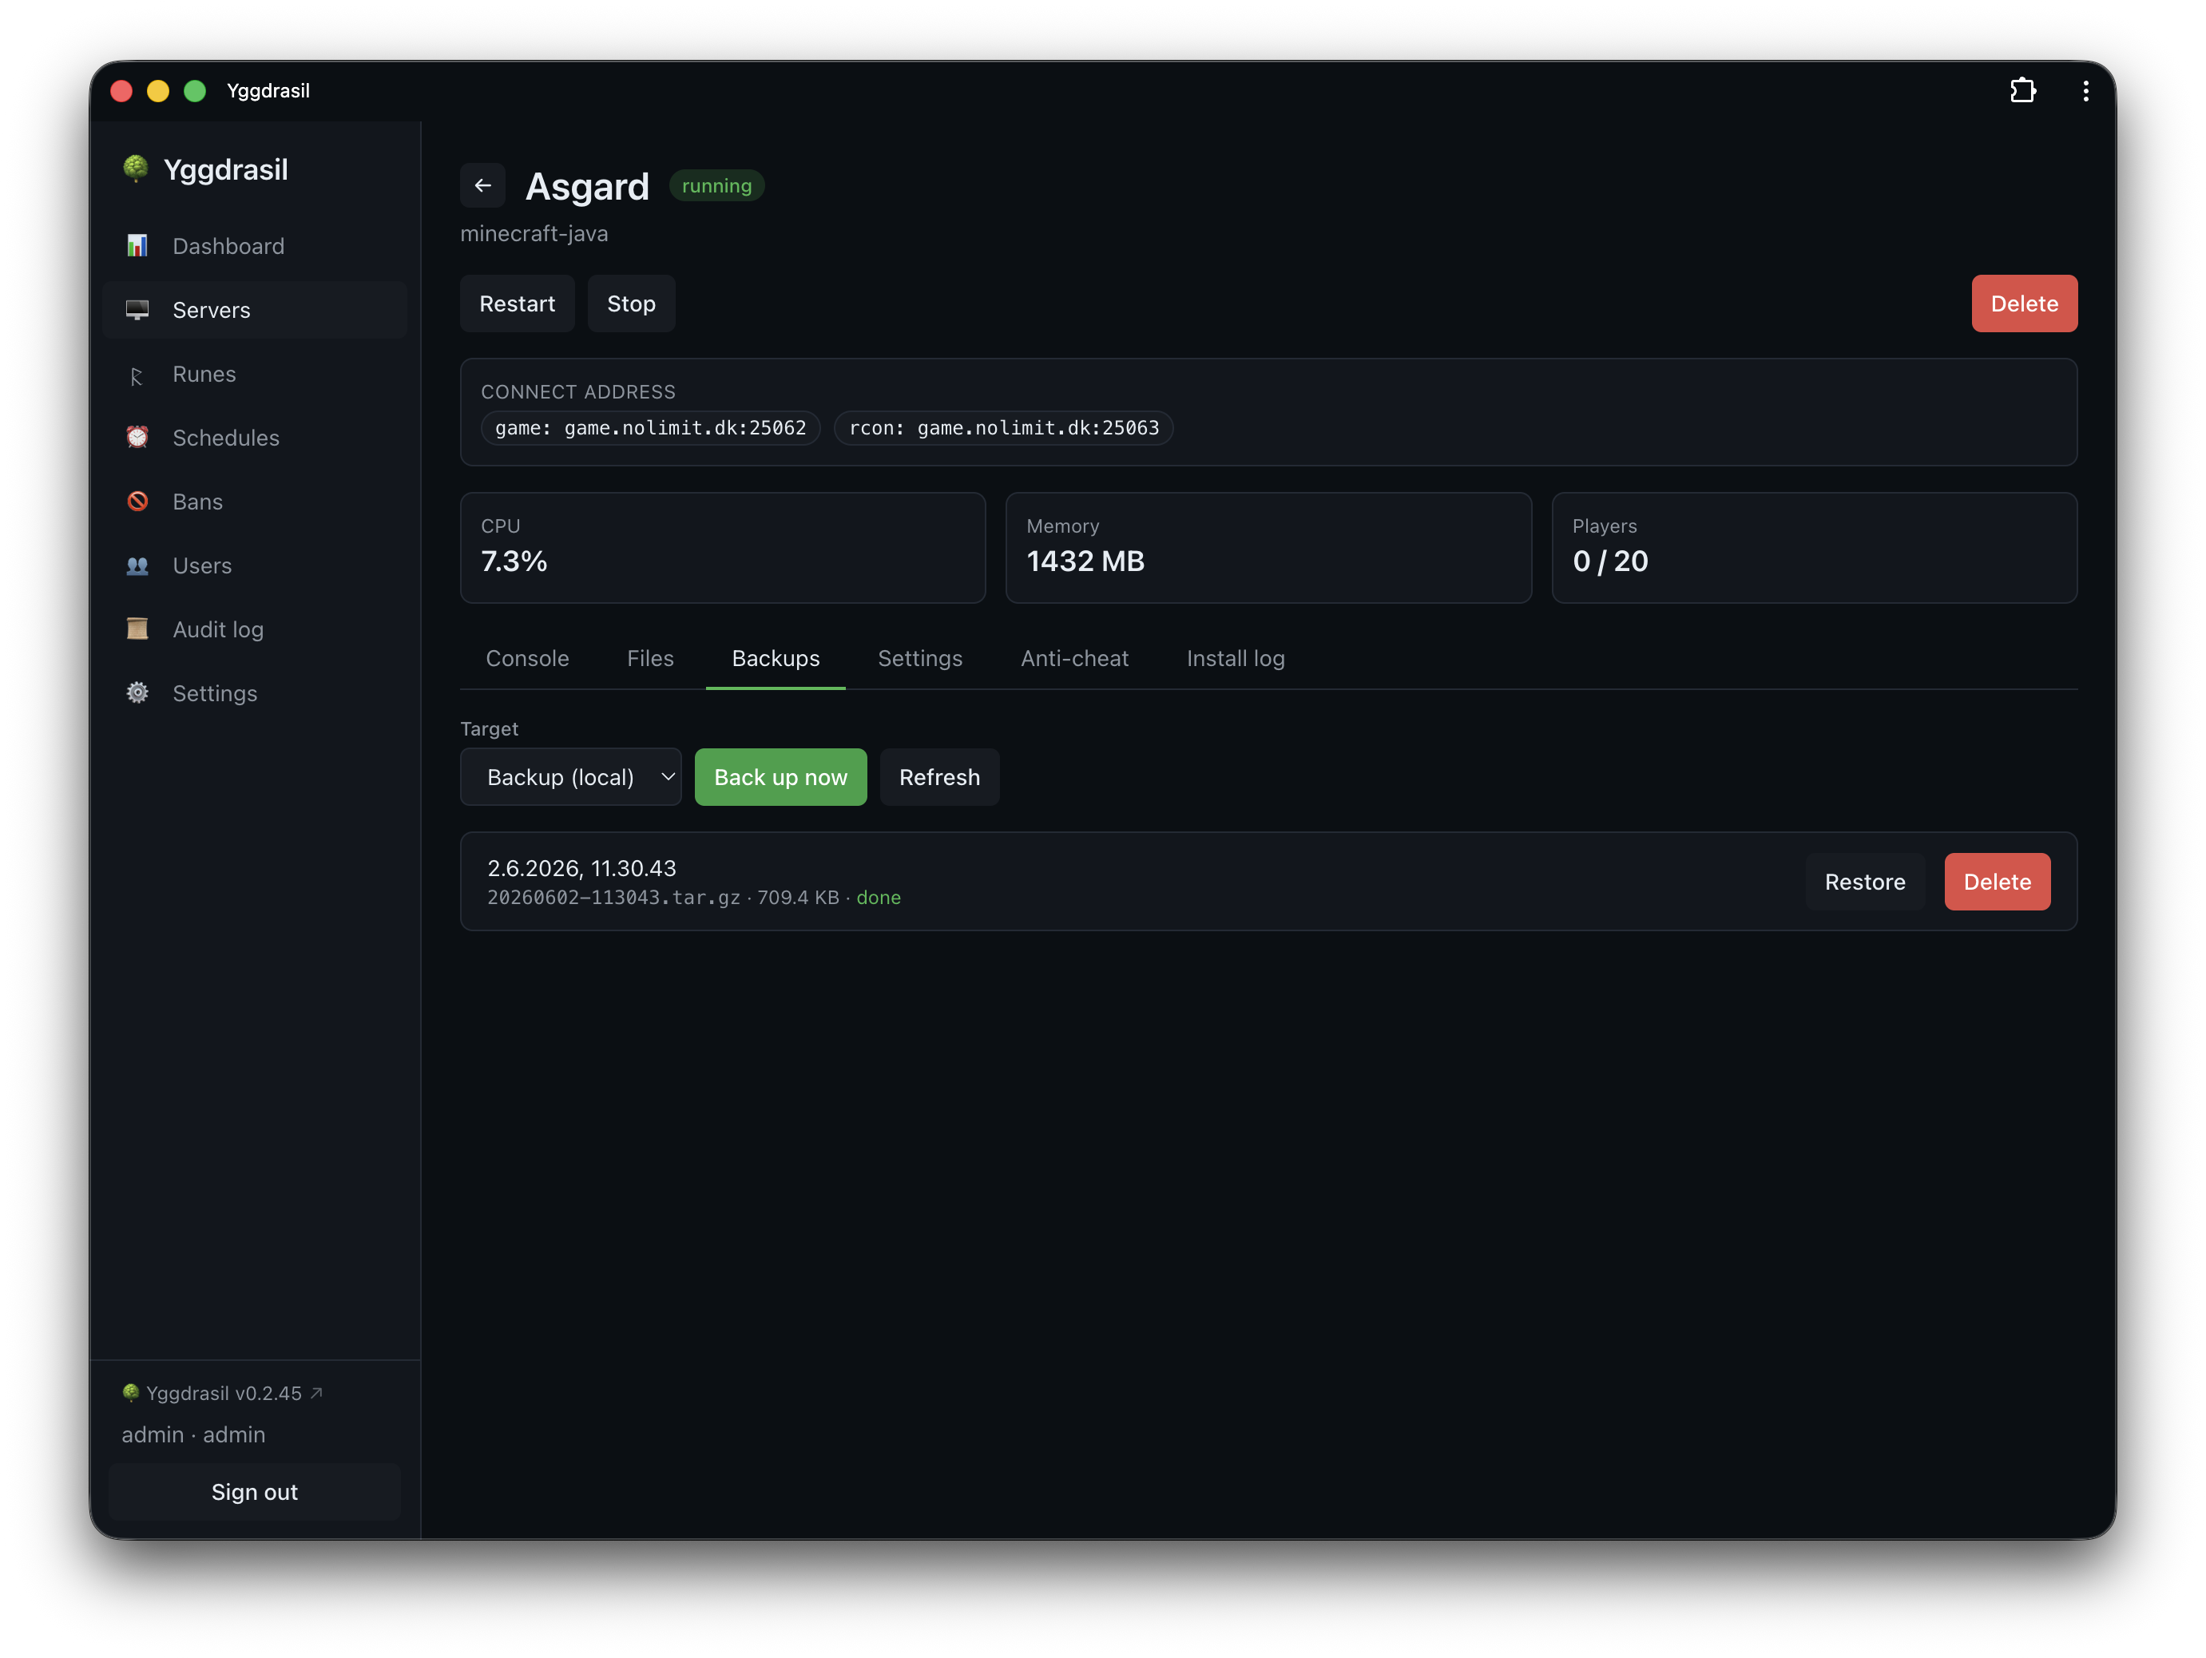The width and height of the screenshot is (2206, 1658).
Task: Click the CONNECT ADDRESS heading
Action: [x=578, y=392]
